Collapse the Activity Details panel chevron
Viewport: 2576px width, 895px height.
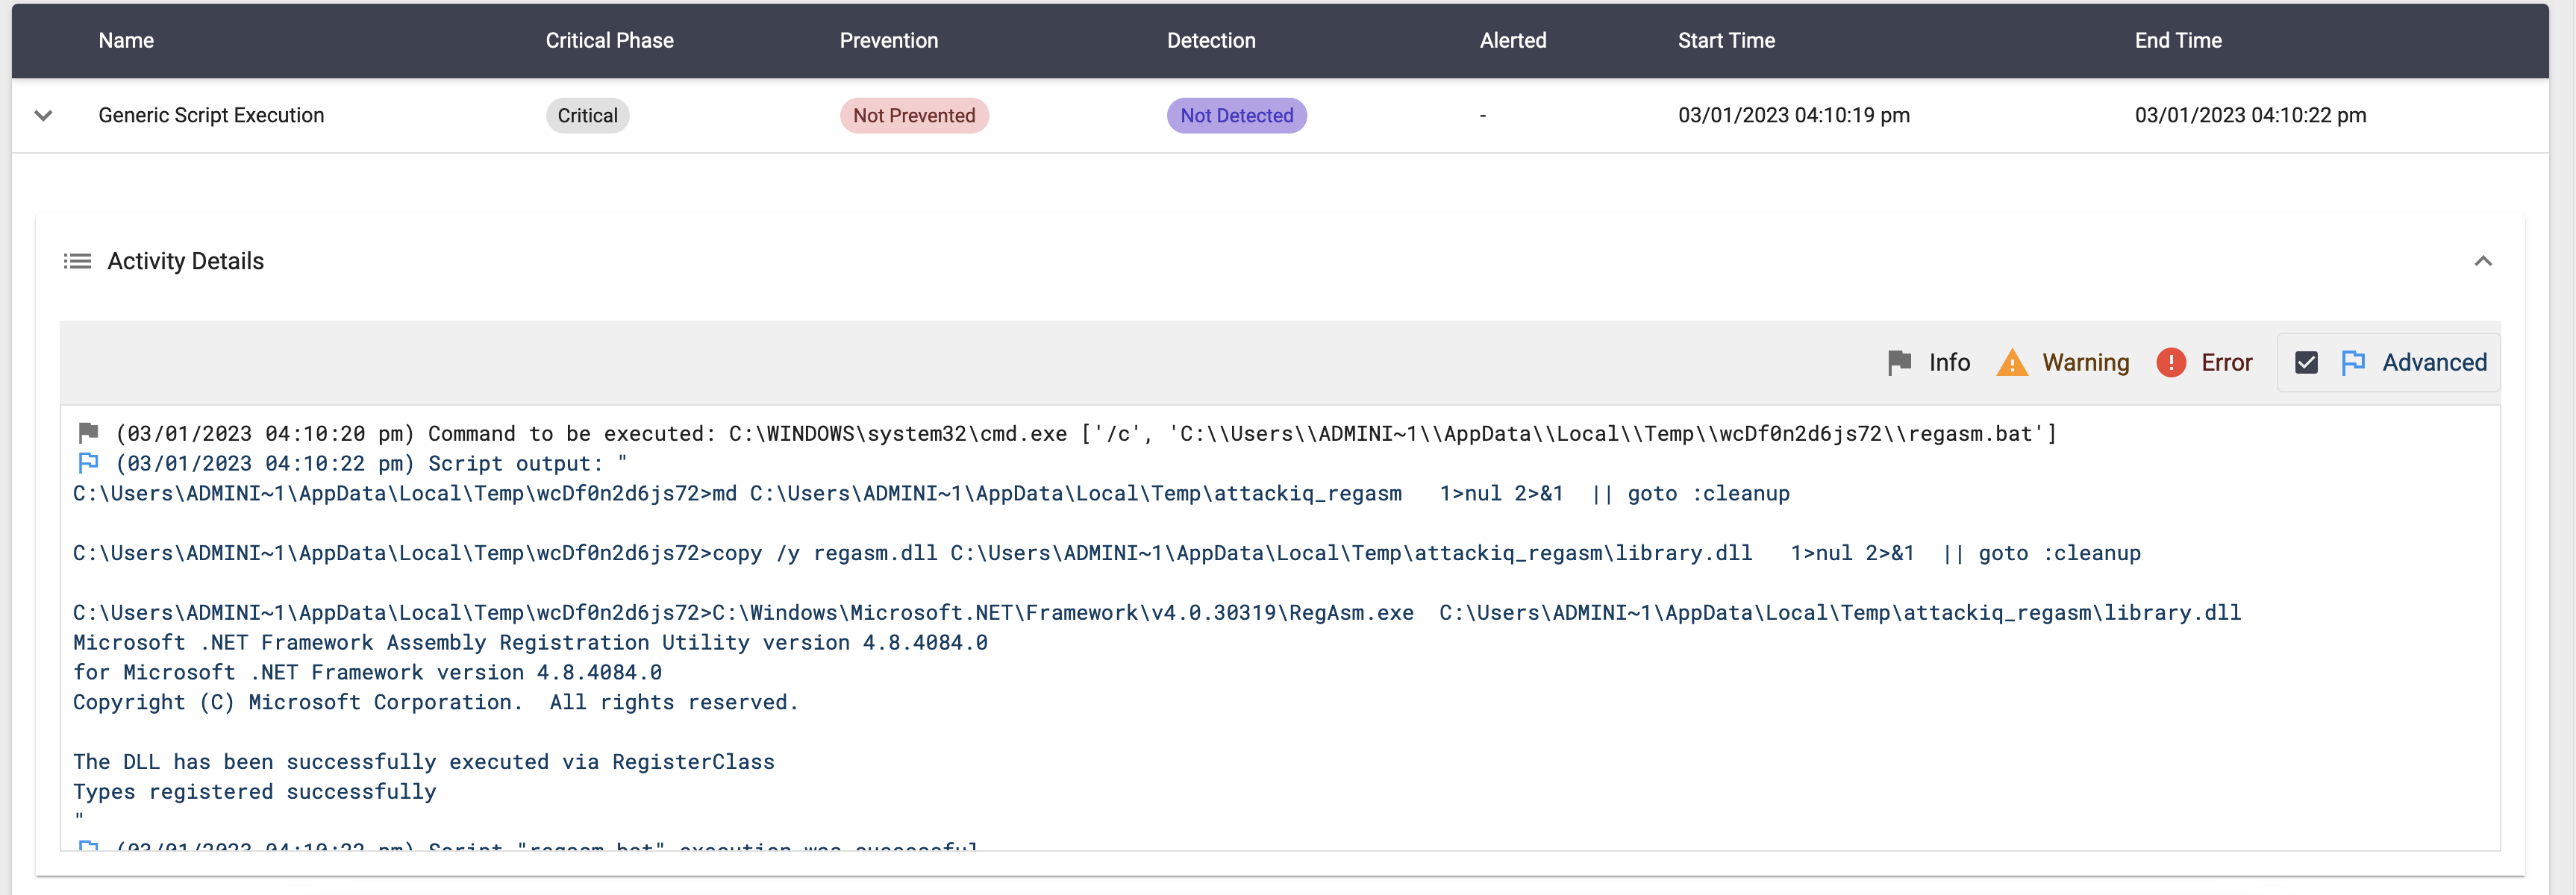click(2482, 261)
